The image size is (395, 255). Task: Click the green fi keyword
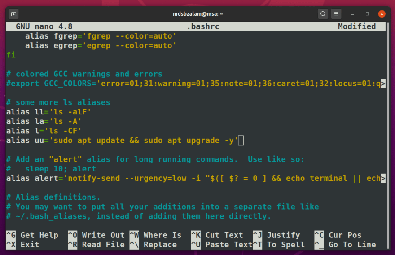point(11,55)
